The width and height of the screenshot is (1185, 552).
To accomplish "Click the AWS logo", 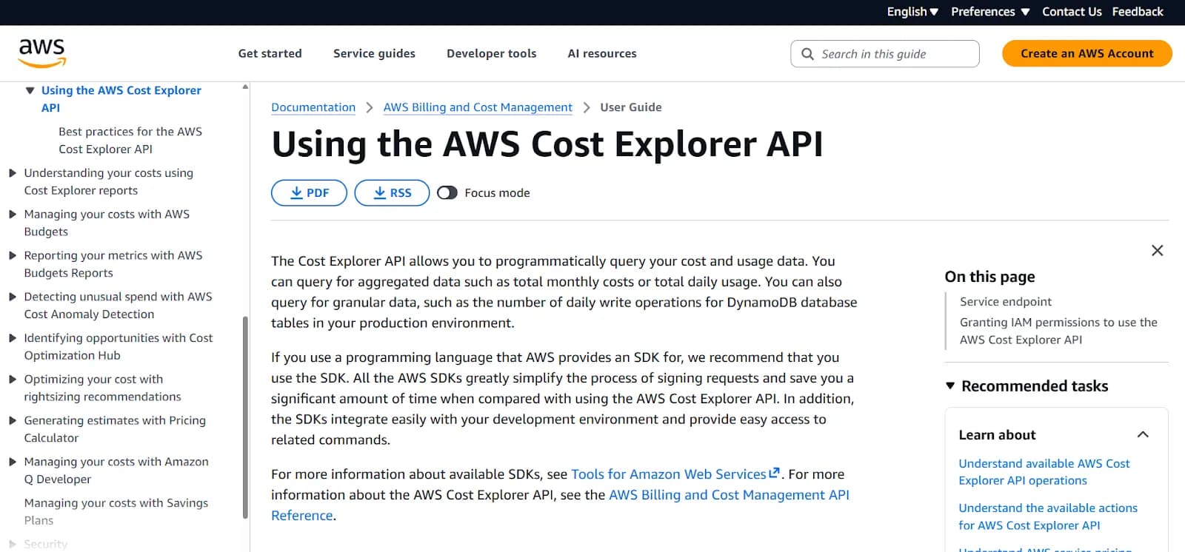I will pos(42,53).
